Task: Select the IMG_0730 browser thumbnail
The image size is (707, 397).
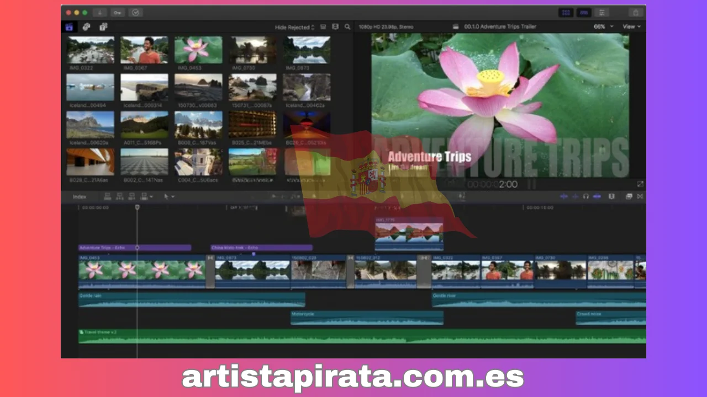Action: point(254,50)
